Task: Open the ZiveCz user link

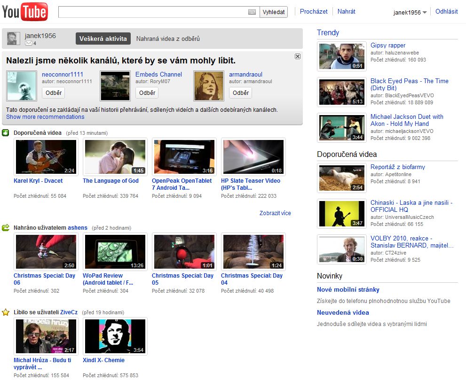Action: (x=69, y=312)
